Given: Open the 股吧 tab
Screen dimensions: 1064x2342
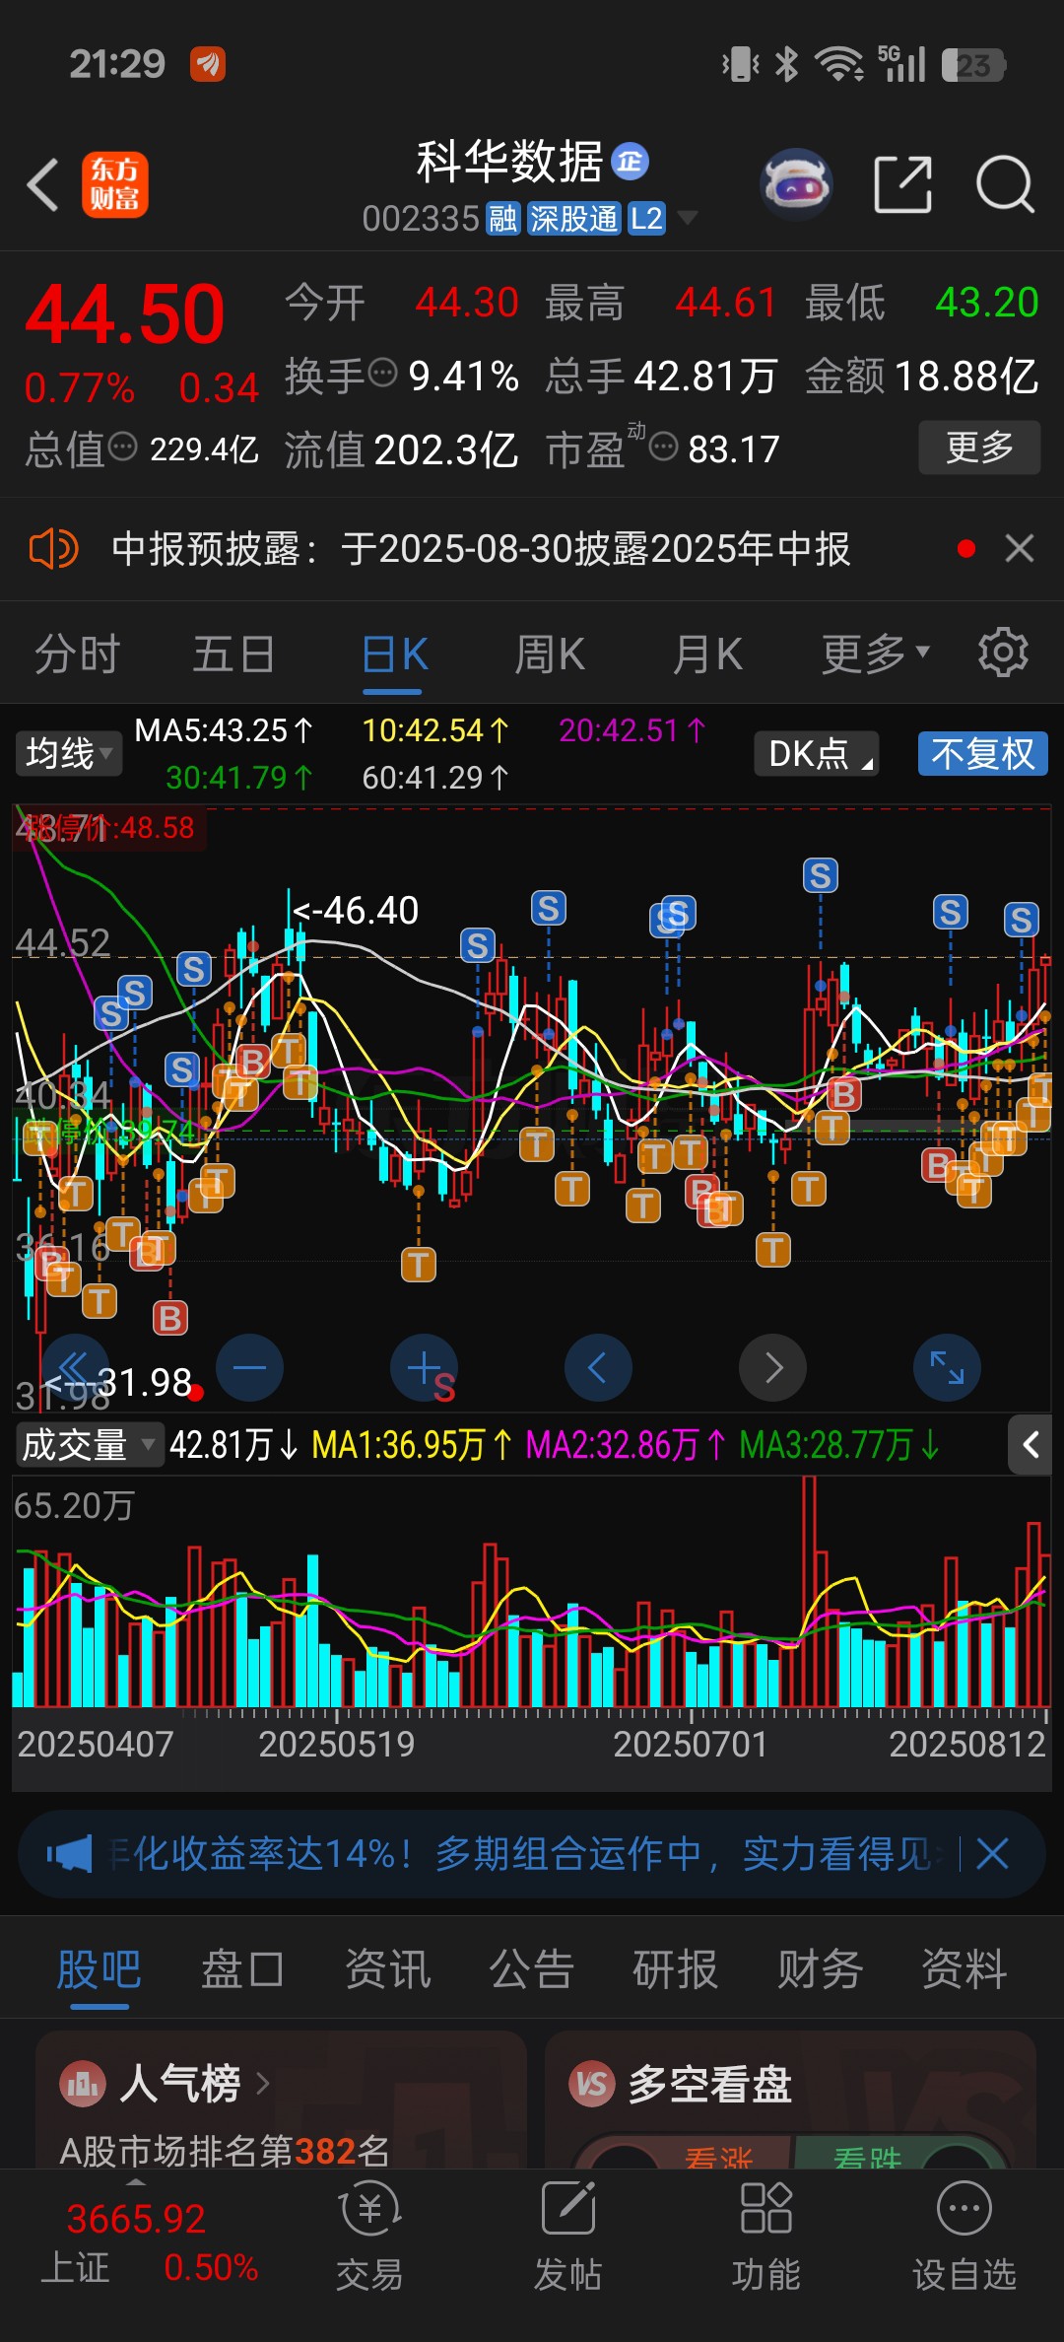Looking at the screenshot, I should click(x=99, y=1969).
